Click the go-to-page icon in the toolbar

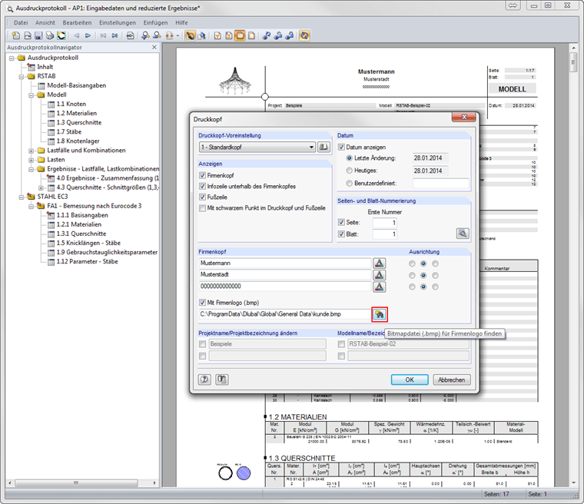pyautogui.click(x=130, y=36)
